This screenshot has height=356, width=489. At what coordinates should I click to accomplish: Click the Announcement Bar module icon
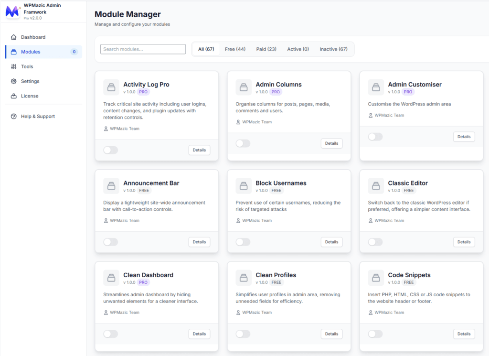click(x=111, y=185)
